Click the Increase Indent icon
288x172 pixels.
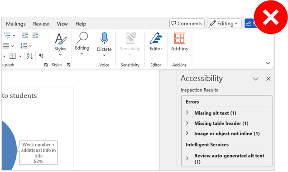coord(35,35)
